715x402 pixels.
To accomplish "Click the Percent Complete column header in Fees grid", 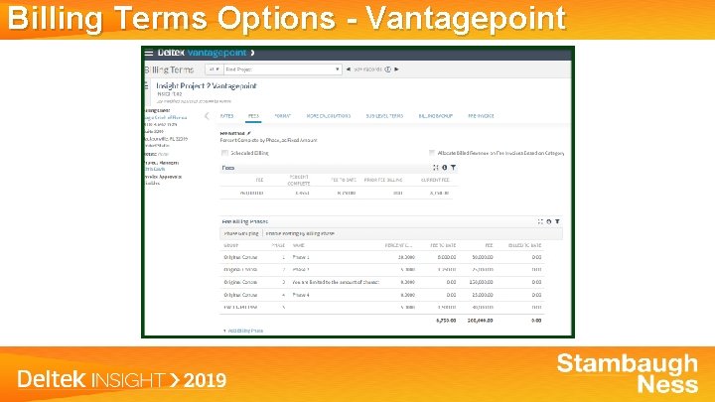I will pos(299,180).
